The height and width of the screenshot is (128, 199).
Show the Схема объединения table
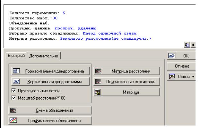(50, 110)
